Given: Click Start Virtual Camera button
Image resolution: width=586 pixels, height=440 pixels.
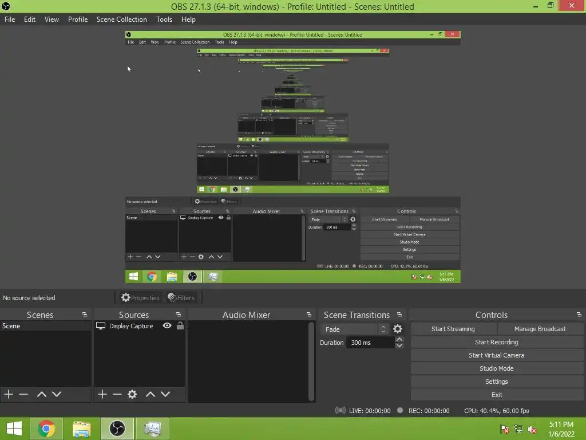Looking at the screenshot, I should 497,355.
